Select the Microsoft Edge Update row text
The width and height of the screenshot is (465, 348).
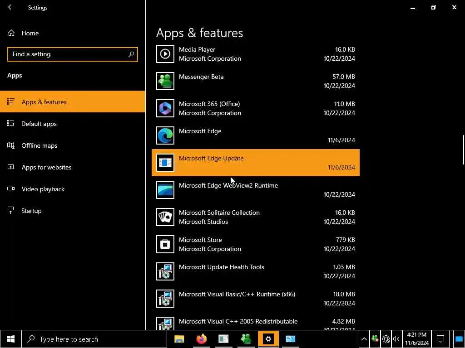coord(211,158)
